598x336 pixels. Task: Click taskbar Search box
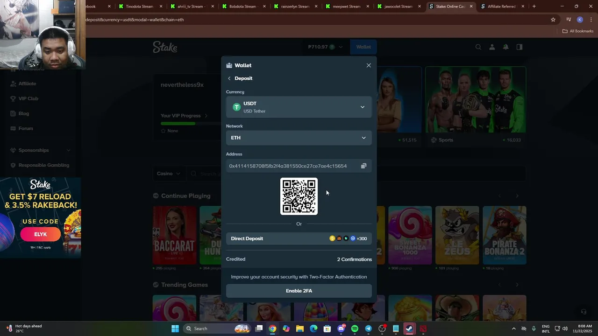point(217,329)
